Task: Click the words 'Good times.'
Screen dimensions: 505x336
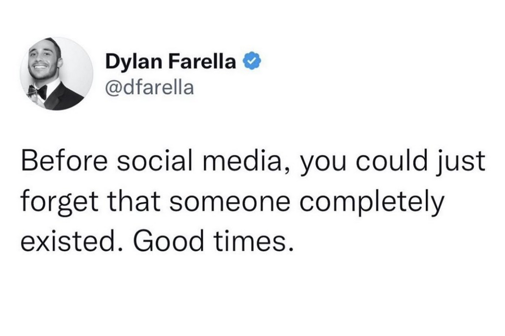Action: pos(214,241)
